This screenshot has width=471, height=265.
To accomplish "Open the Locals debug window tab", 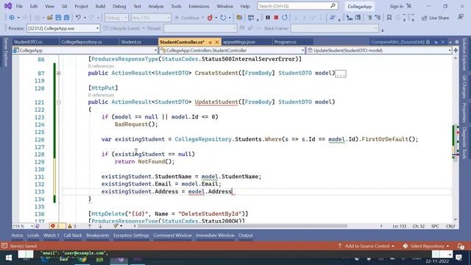I will pos(33,236).
